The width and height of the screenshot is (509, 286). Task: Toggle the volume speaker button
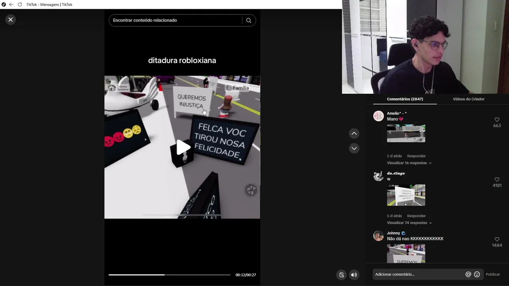[354, 275]
